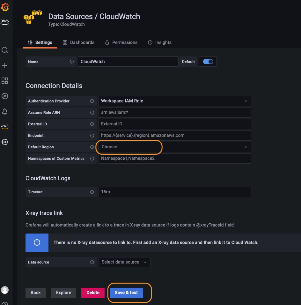The width and height of the screenshot is (301, 305).
Task: Open Alerting bell icon
Action: point(5,111)
